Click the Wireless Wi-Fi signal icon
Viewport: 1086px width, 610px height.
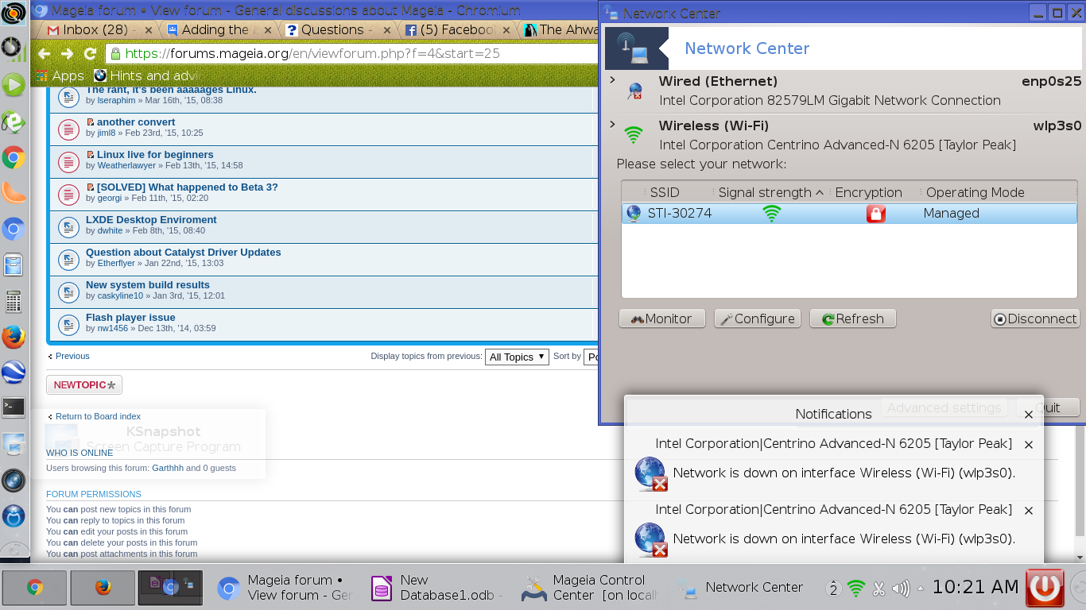click(634, 135)
